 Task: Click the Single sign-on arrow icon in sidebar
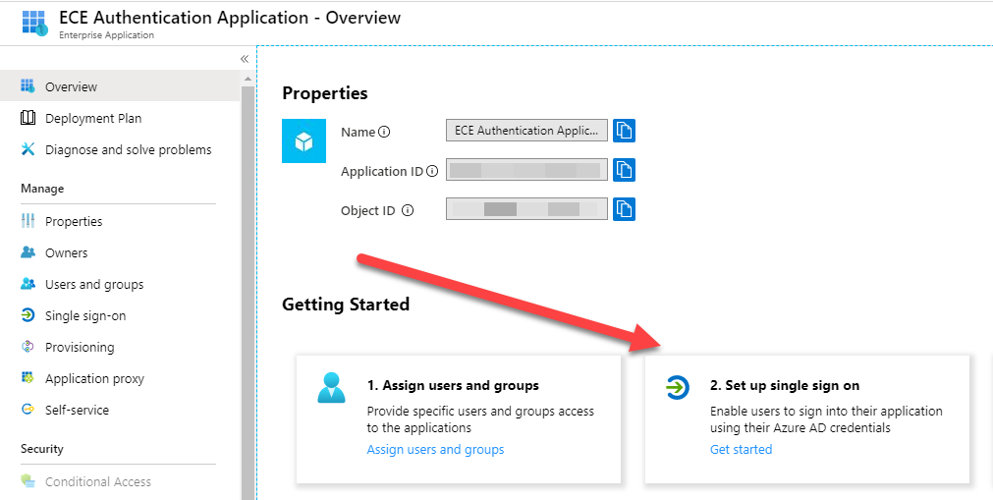pos(28,315)
